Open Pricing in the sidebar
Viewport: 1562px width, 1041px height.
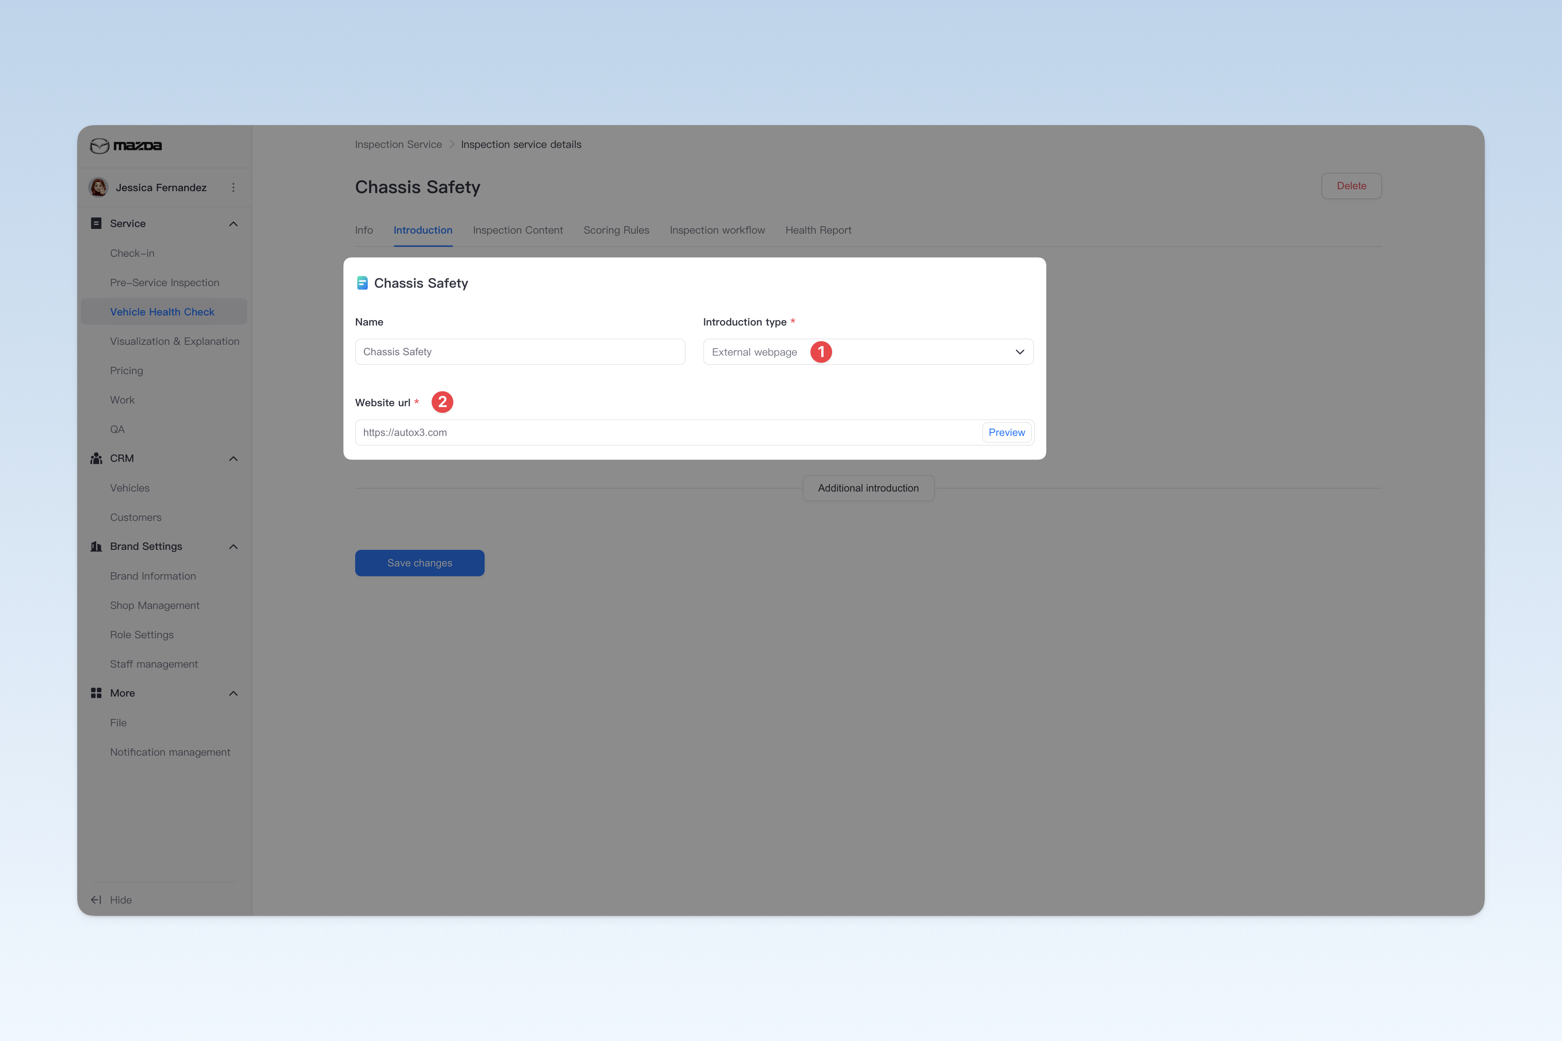126,370
